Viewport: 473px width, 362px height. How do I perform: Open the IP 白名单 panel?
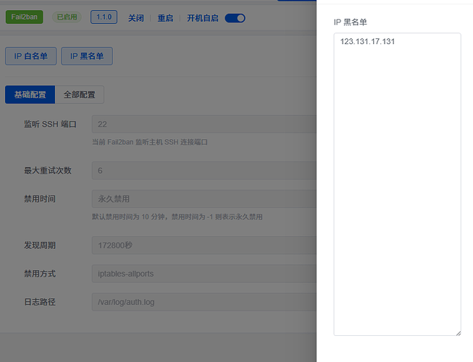tap(30, 56)
